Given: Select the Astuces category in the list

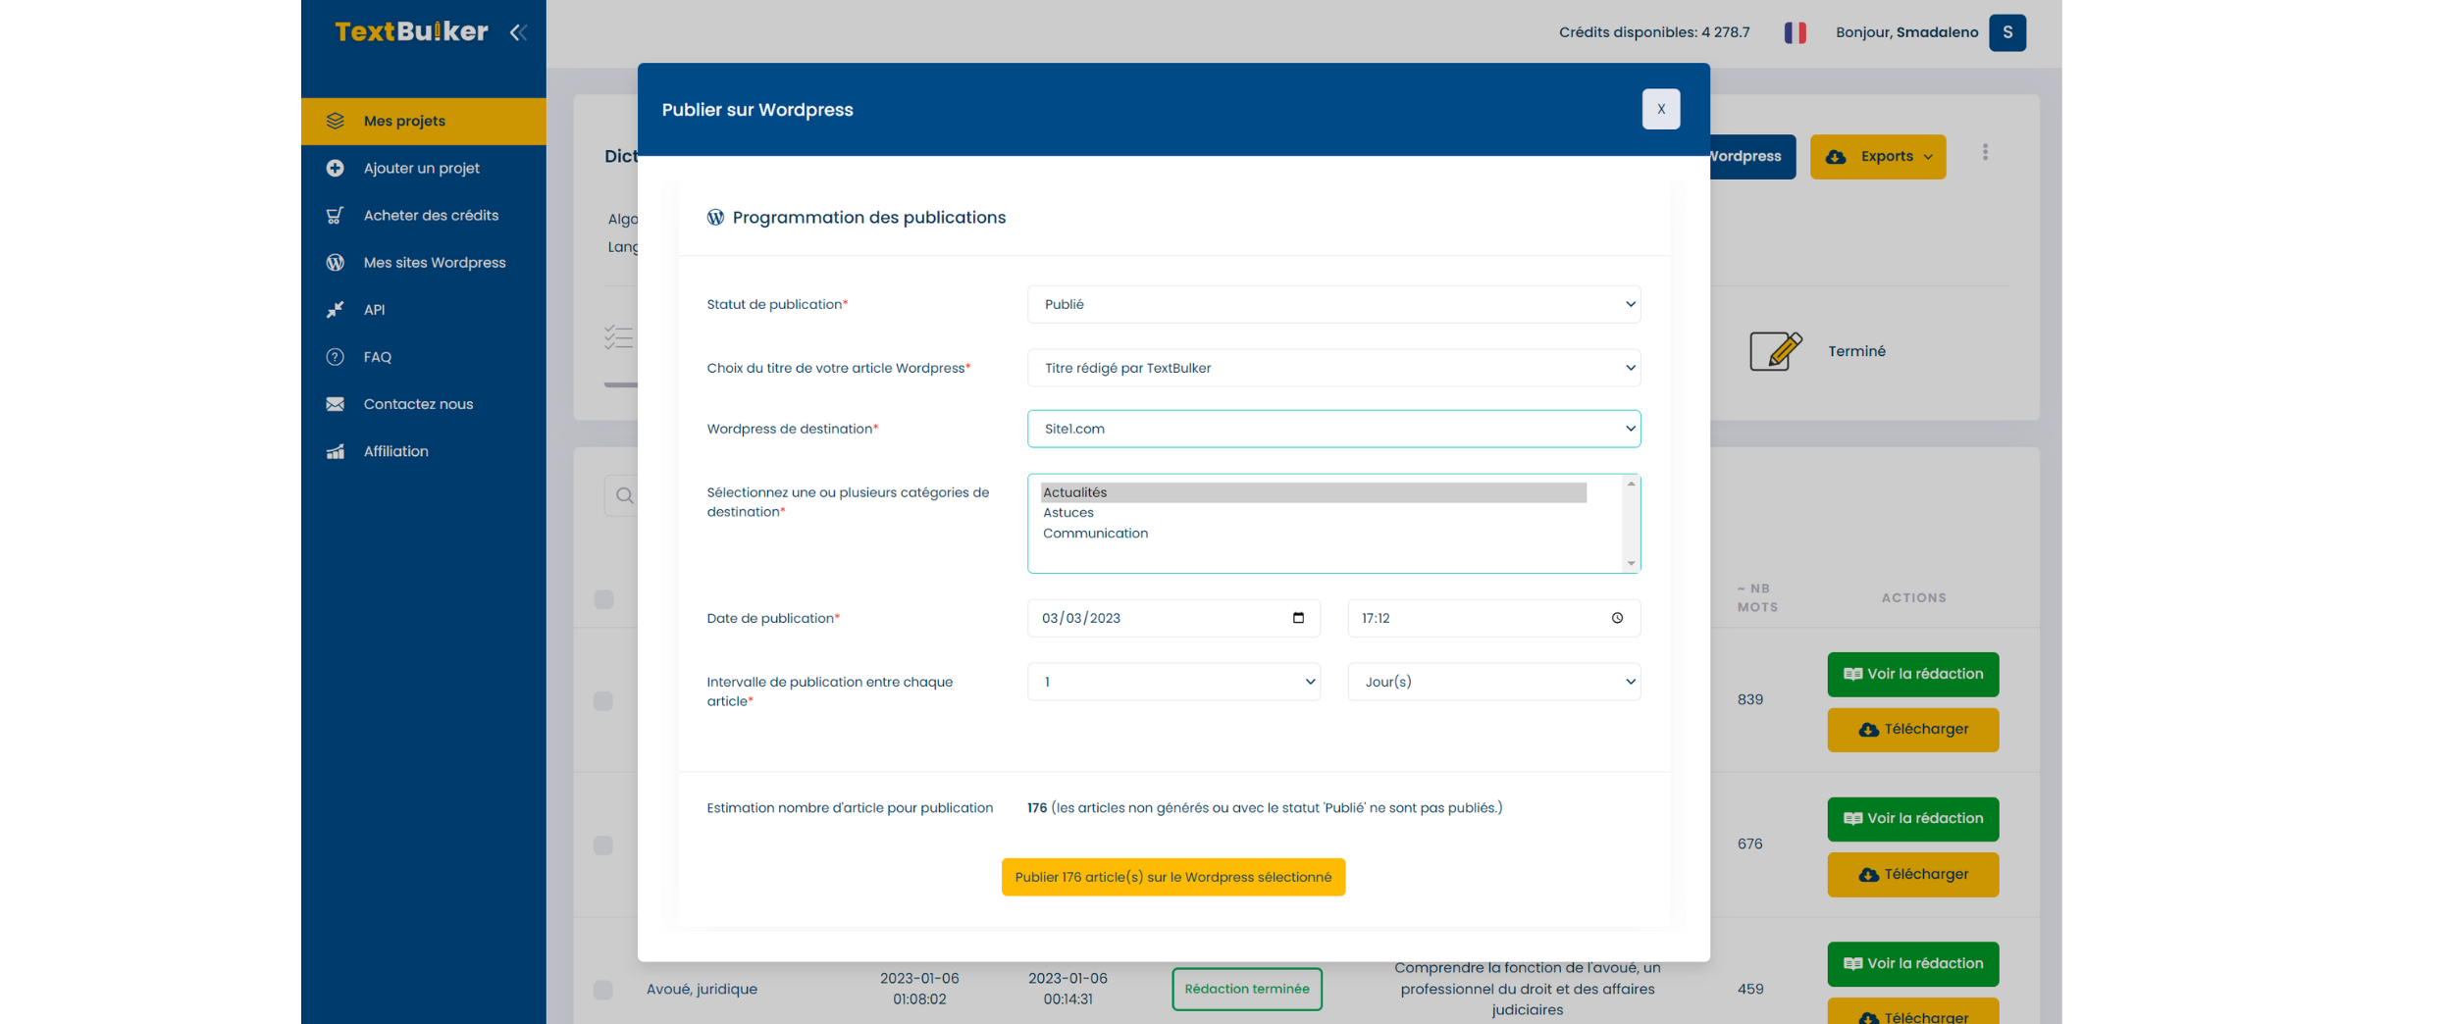Looking at the screenshot, I should 1068,512.
